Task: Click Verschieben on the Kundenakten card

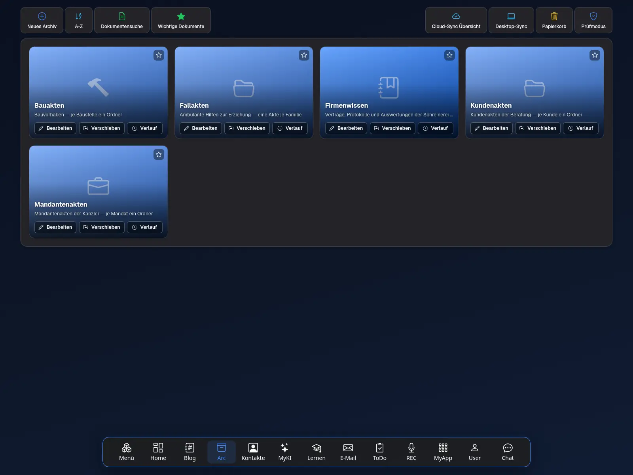Action: pyautogui.click(x=538, y=128)
